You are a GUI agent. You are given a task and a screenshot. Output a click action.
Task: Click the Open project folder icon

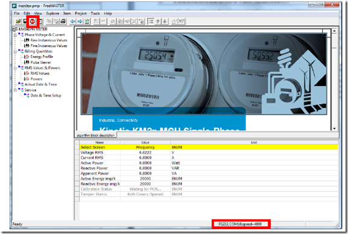click(x=18, y=21)
